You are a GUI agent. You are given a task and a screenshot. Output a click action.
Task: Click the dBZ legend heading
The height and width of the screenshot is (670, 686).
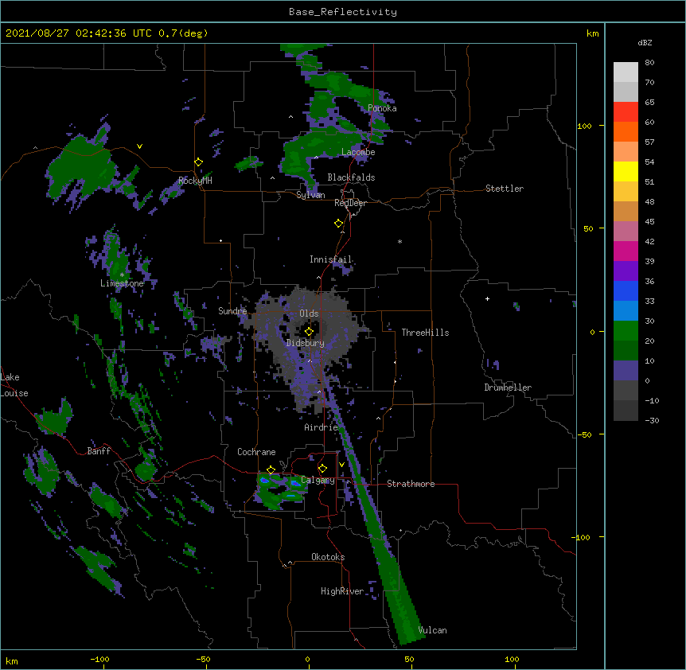tap(645, 42)
